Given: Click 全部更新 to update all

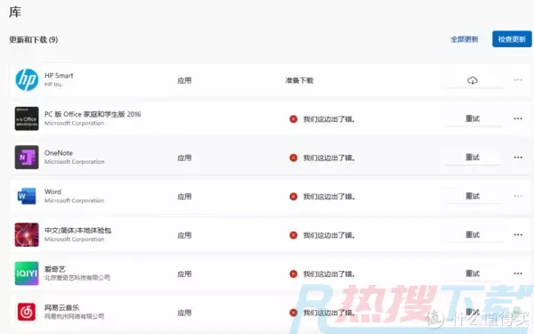Looking at the screenshot, I should (465, 39).
